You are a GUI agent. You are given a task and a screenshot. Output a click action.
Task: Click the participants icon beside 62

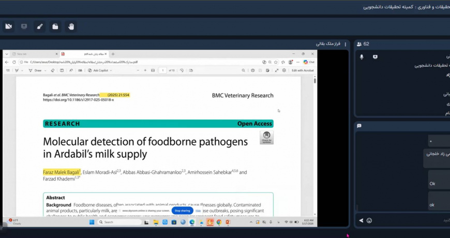359,44
